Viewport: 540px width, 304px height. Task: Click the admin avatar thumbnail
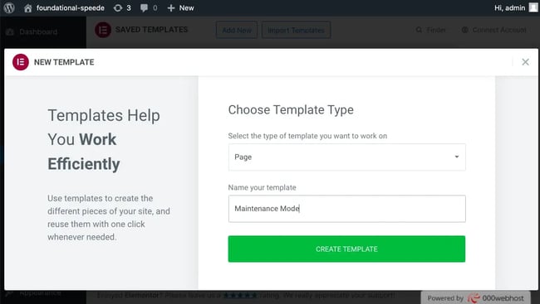click(533, 7)
